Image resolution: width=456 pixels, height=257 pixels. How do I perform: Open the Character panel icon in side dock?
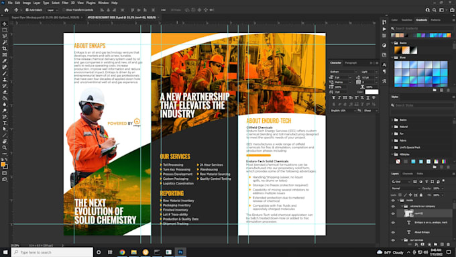384,64
